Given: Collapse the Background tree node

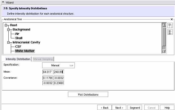Looking at the screenshot, I should pyautogui.click(x=9, y=30).
